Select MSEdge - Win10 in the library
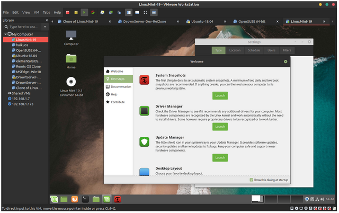This screenshot has width=339, height=213. point(28,72)
